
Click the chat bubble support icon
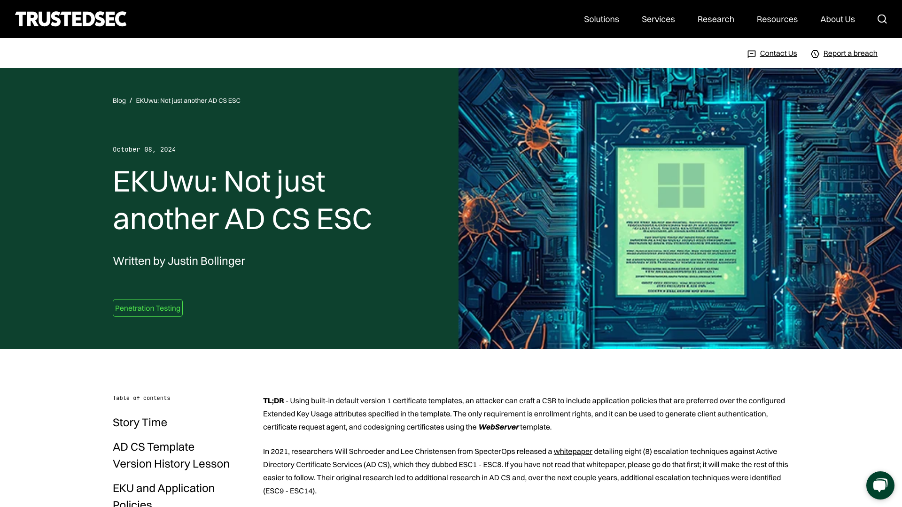click(x=880, y=485)
